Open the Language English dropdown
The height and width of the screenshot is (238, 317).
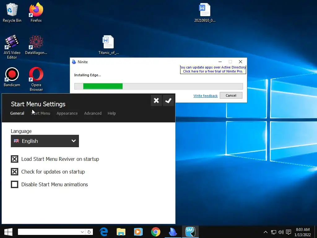point(45,141)
